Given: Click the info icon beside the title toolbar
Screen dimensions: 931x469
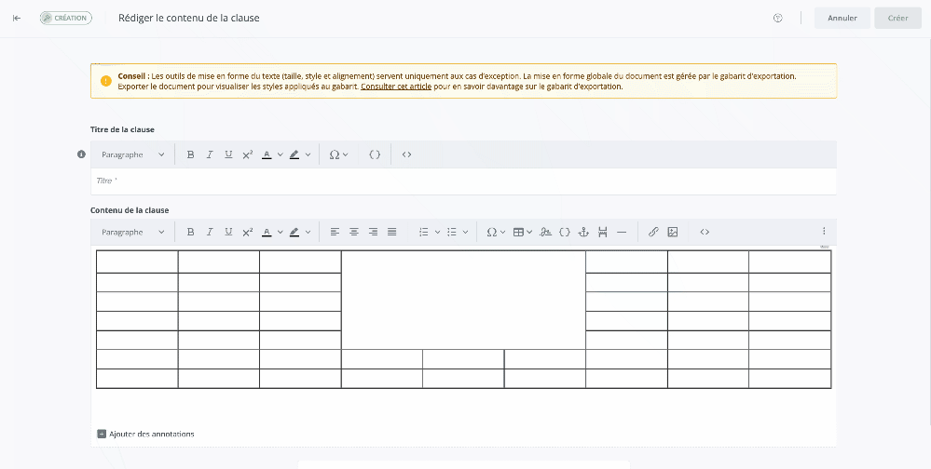Looking at the screenshot, I should coord(81,154).
